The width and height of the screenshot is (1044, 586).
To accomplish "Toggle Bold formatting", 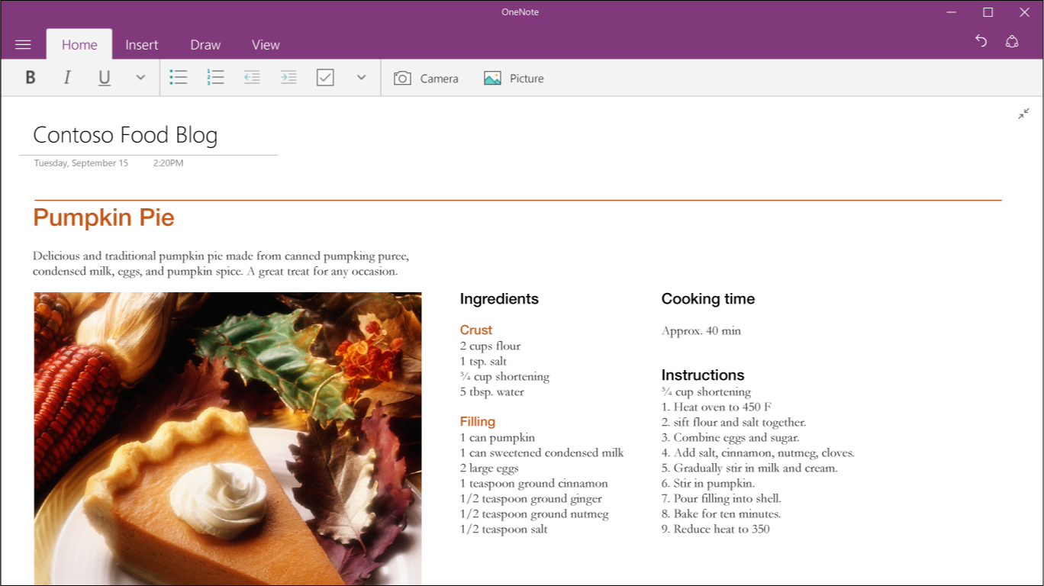I will click(31, 78).
